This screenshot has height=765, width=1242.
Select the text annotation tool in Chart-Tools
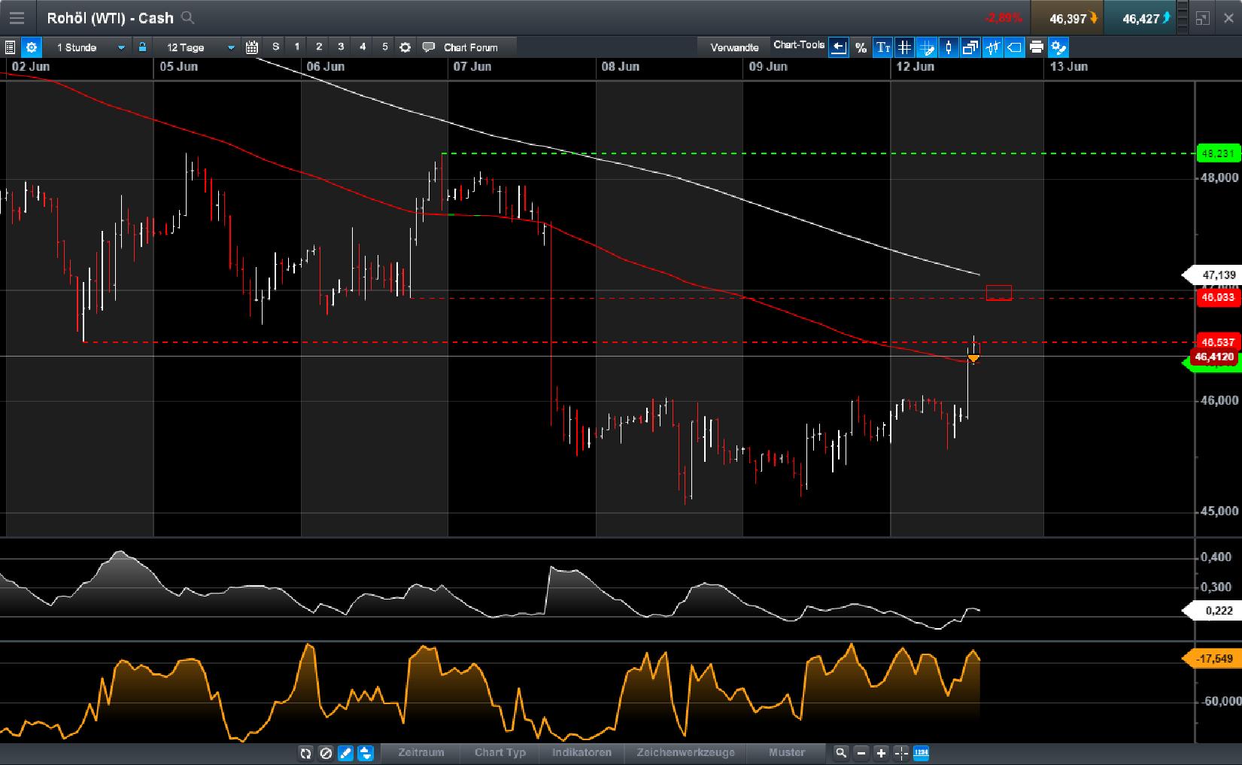[x=882, y=47]
